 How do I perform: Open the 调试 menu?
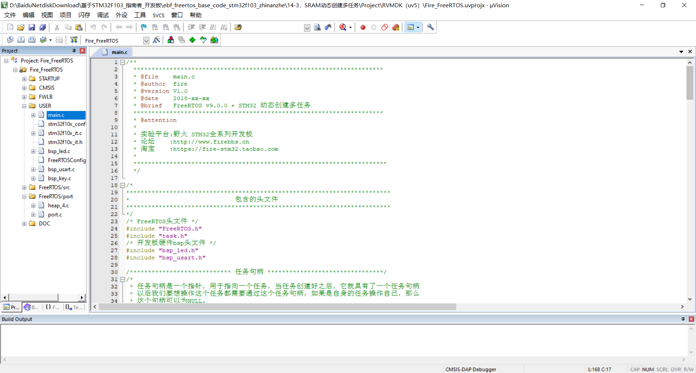(103, 15)
